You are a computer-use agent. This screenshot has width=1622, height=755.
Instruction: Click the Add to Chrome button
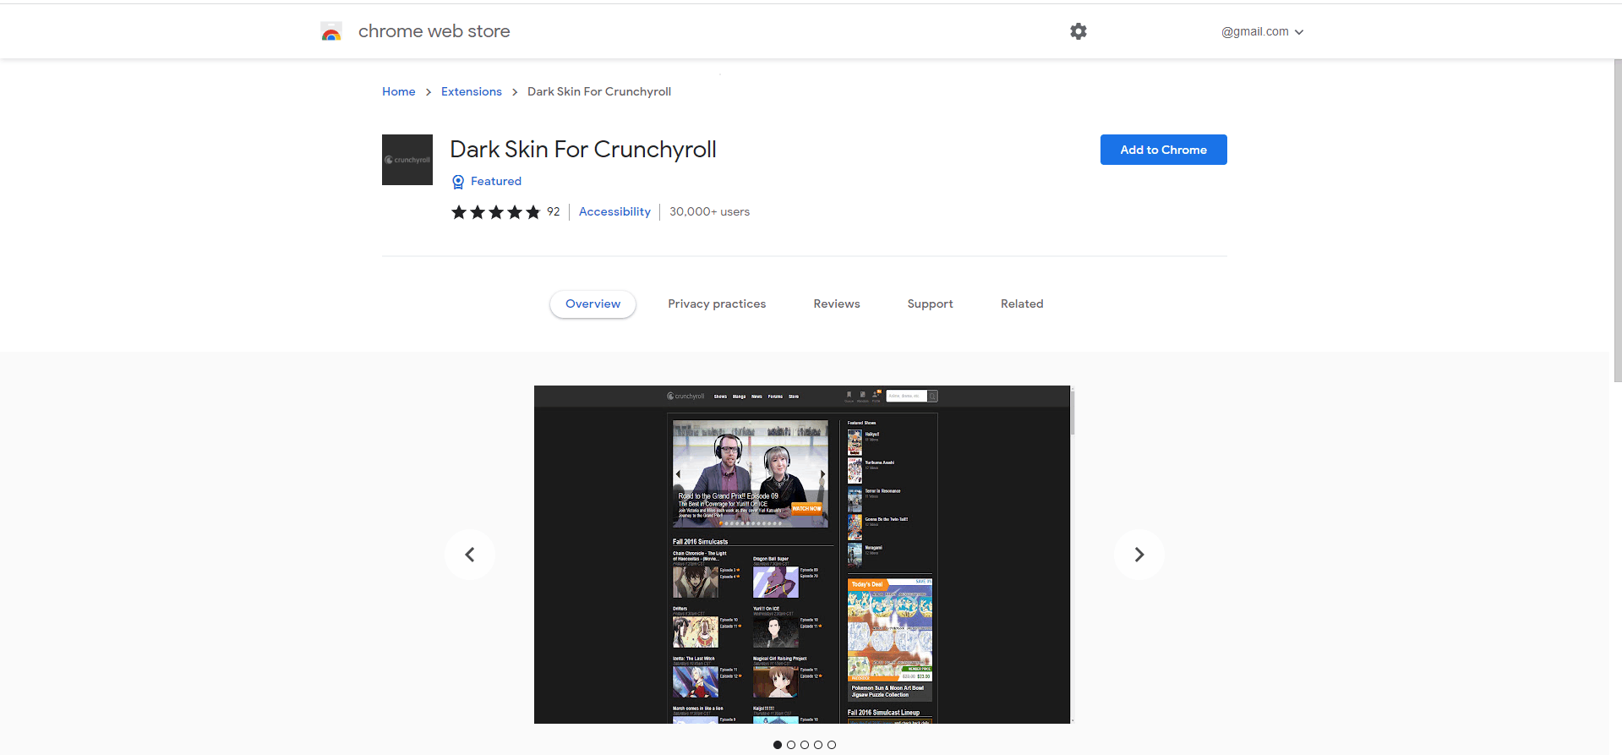coord(1164,150)
